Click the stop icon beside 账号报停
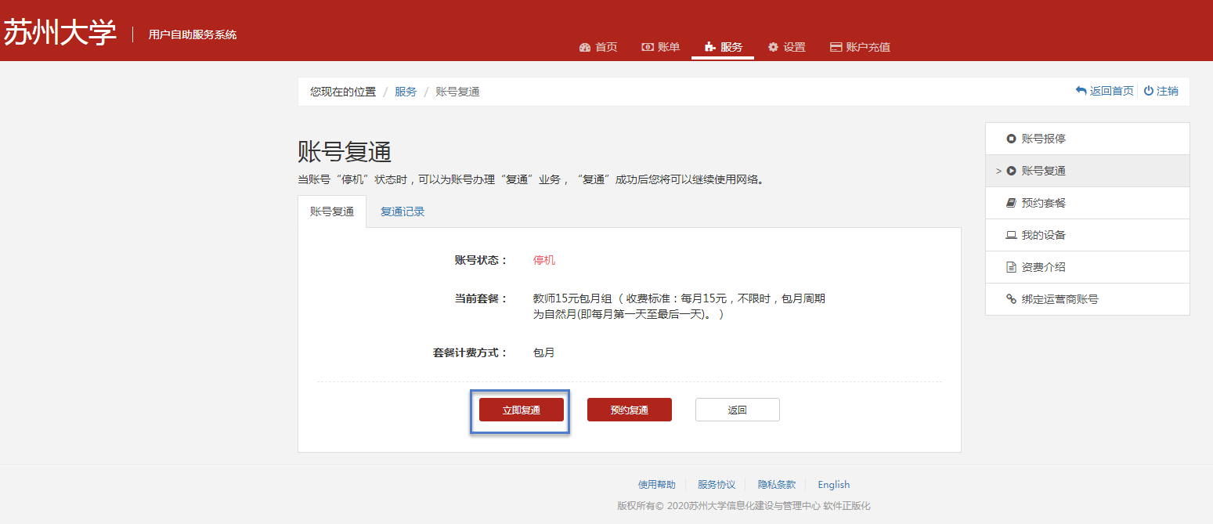The height and width of the screenshot is (524, 1213). (1011, 139)
